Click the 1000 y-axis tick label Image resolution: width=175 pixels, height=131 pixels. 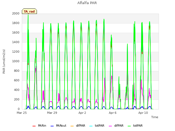[16, 61]
